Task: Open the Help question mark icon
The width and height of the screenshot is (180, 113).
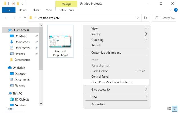Action: [176, 10]
